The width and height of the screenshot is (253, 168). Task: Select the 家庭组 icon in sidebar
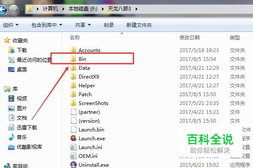point(7,165)
